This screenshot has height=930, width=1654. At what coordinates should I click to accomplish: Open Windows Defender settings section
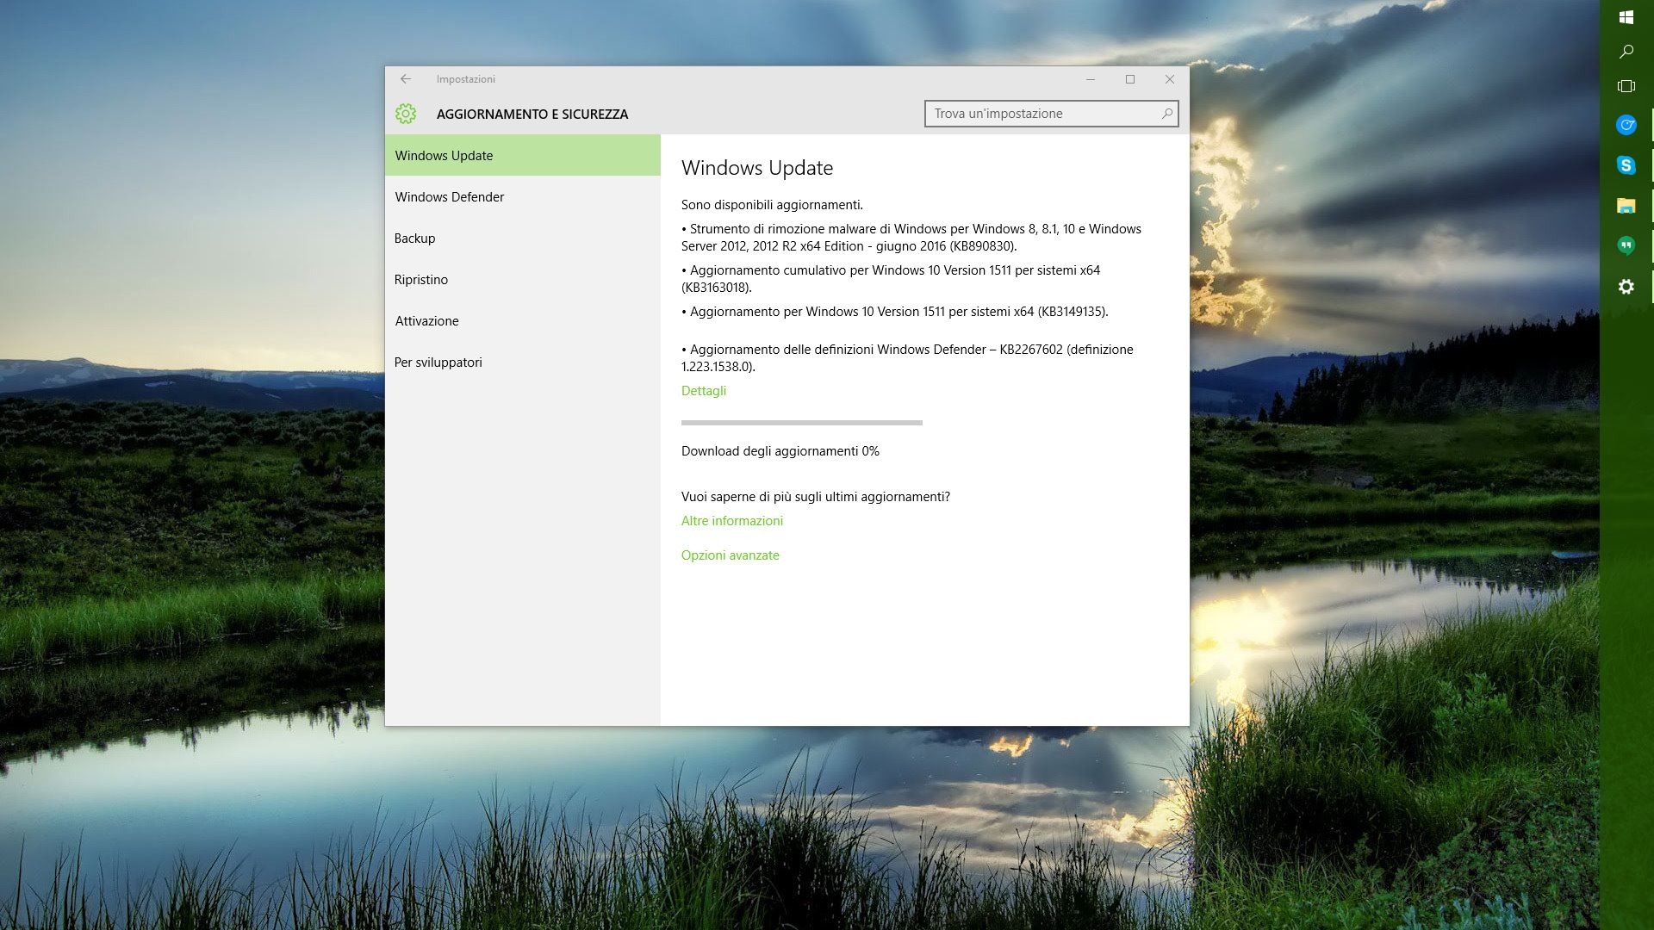click(x=523, y=197)
